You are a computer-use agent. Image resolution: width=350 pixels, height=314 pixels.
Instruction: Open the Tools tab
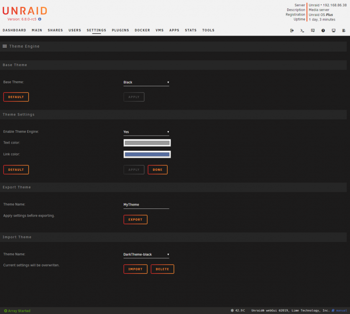[x=208, y=30]
